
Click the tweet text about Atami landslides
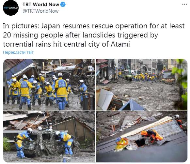click(94, 35)
